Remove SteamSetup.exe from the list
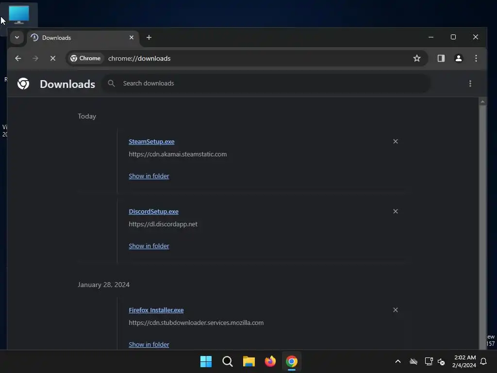This screenshot has height=373, width=497. (395, 141)
